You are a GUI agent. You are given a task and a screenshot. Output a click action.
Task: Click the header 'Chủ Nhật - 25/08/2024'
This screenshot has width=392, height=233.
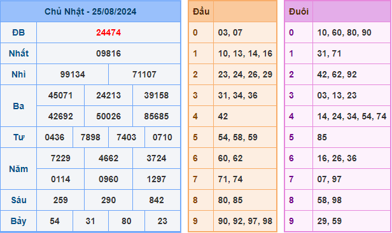pyautogui.click(x=90, y=11)
